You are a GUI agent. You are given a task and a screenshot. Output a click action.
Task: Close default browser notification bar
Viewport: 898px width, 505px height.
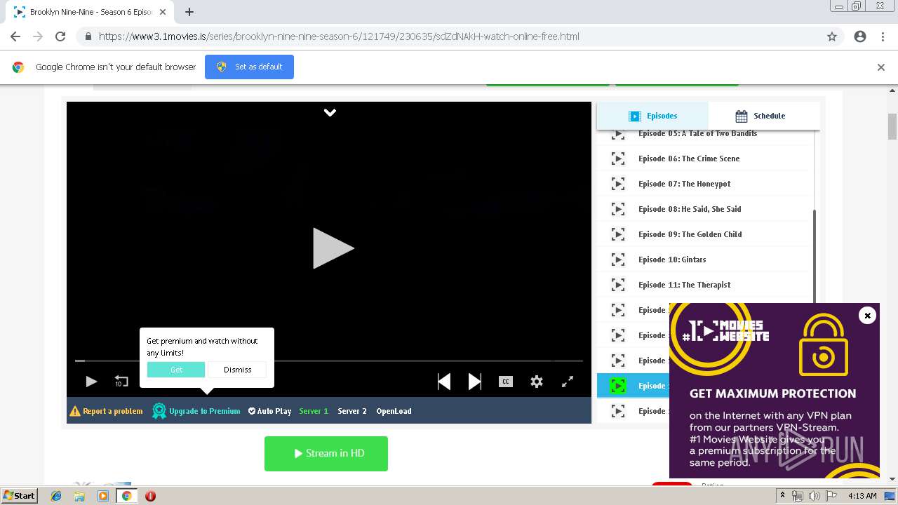[x=880, y=67]
